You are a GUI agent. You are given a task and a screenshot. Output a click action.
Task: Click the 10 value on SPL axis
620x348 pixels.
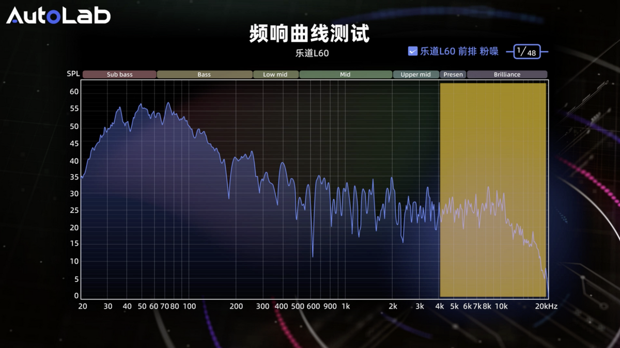(74, 261)
